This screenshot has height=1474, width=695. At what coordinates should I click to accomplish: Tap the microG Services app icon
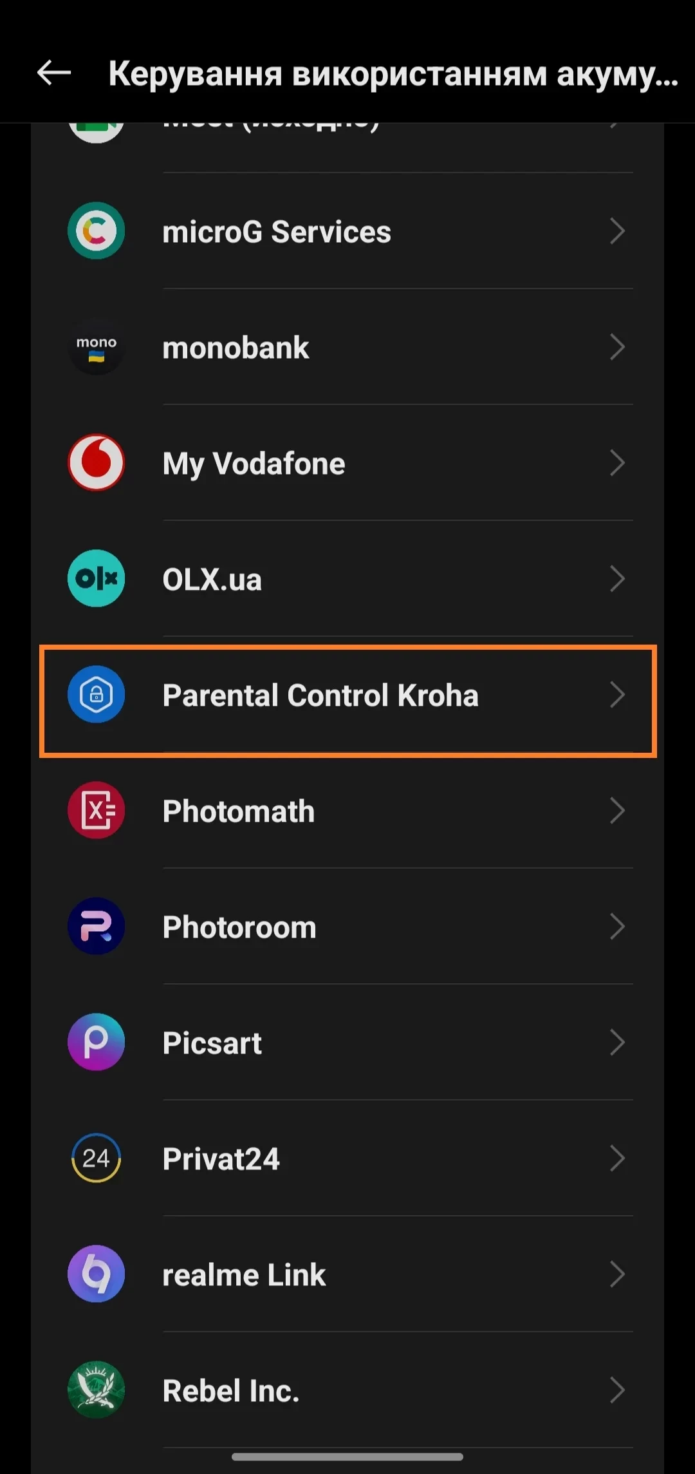96,231
